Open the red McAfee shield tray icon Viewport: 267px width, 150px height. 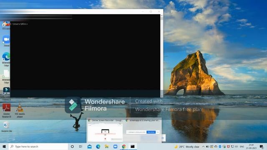pyautogui.click(x=228, y=147)
